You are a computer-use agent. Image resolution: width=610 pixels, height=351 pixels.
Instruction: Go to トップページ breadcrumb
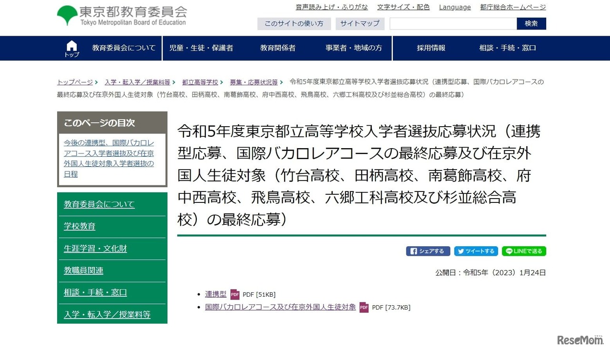coord(75,82)
